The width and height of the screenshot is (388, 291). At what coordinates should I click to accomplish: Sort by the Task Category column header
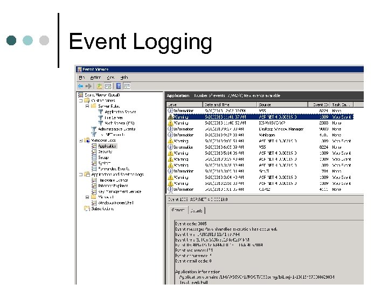click(x=342, y=105)
